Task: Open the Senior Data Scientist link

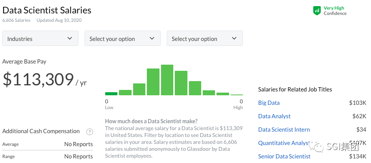Action: [284, 156]
